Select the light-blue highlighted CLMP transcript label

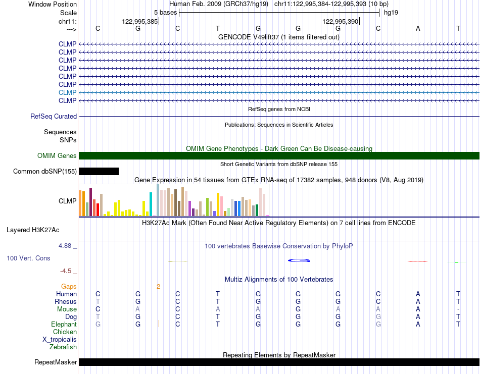[x=67, y=92]
